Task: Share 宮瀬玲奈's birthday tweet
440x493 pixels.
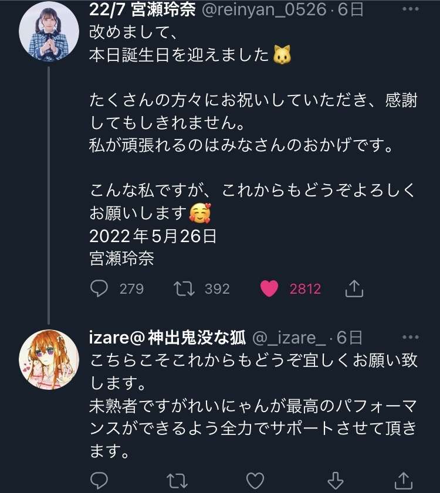Action: (354, 288)
